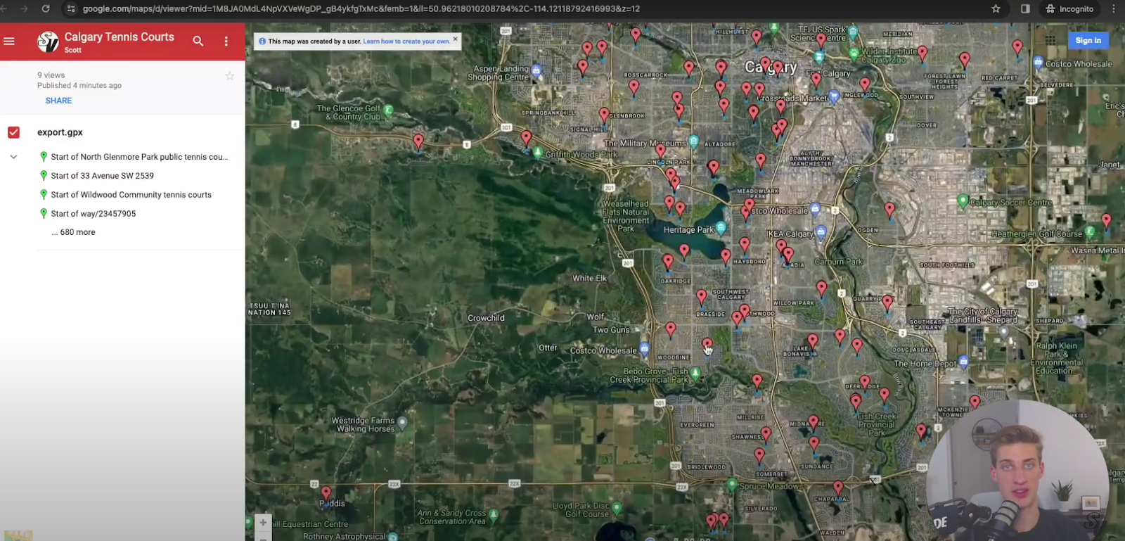
Task: Star this map as a favorite
Action: click(229, 76)
